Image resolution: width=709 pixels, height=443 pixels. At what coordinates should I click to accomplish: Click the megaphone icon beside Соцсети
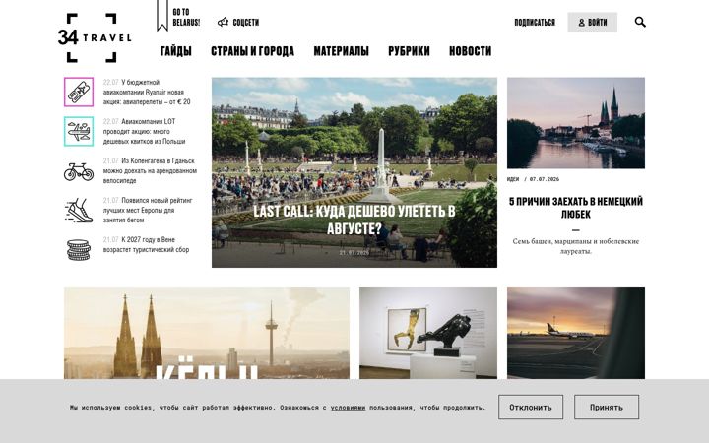point(223,22)
